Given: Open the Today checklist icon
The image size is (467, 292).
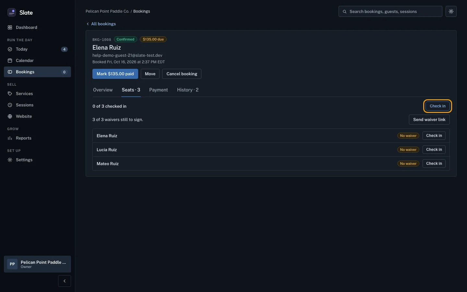Looking at the screenshot, I should [10, 49].
